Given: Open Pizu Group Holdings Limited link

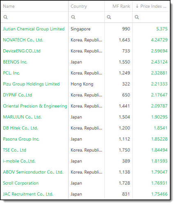Looking at the screenshot, I should [x=31, y=84].
